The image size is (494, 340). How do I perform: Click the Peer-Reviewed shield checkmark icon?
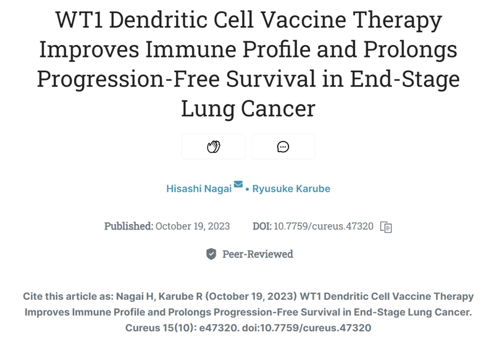(x=211, y=254)
